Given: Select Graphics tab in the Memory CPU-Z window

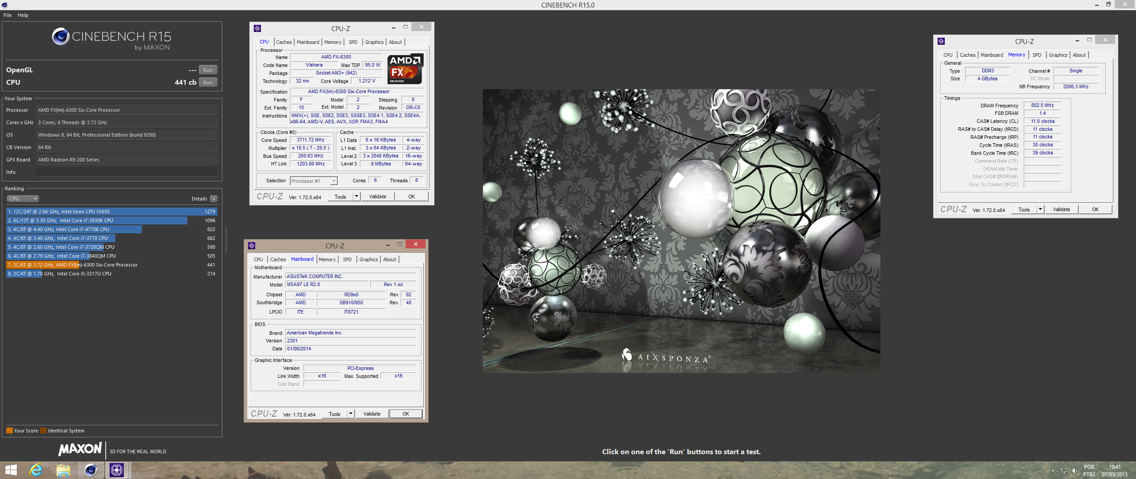Looking at the screenshot, I should [x=1058, y=55].
